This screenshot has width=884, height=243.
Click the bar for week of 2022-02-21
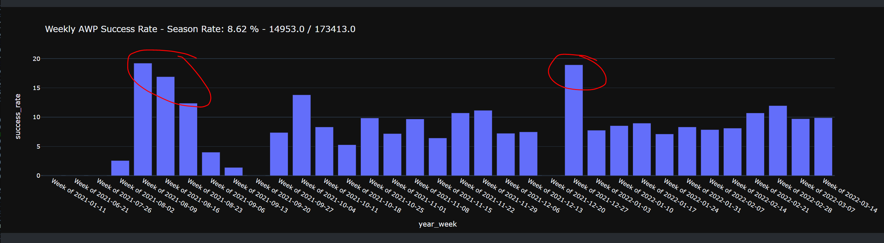pyautogui.click(x=755, y=145)
